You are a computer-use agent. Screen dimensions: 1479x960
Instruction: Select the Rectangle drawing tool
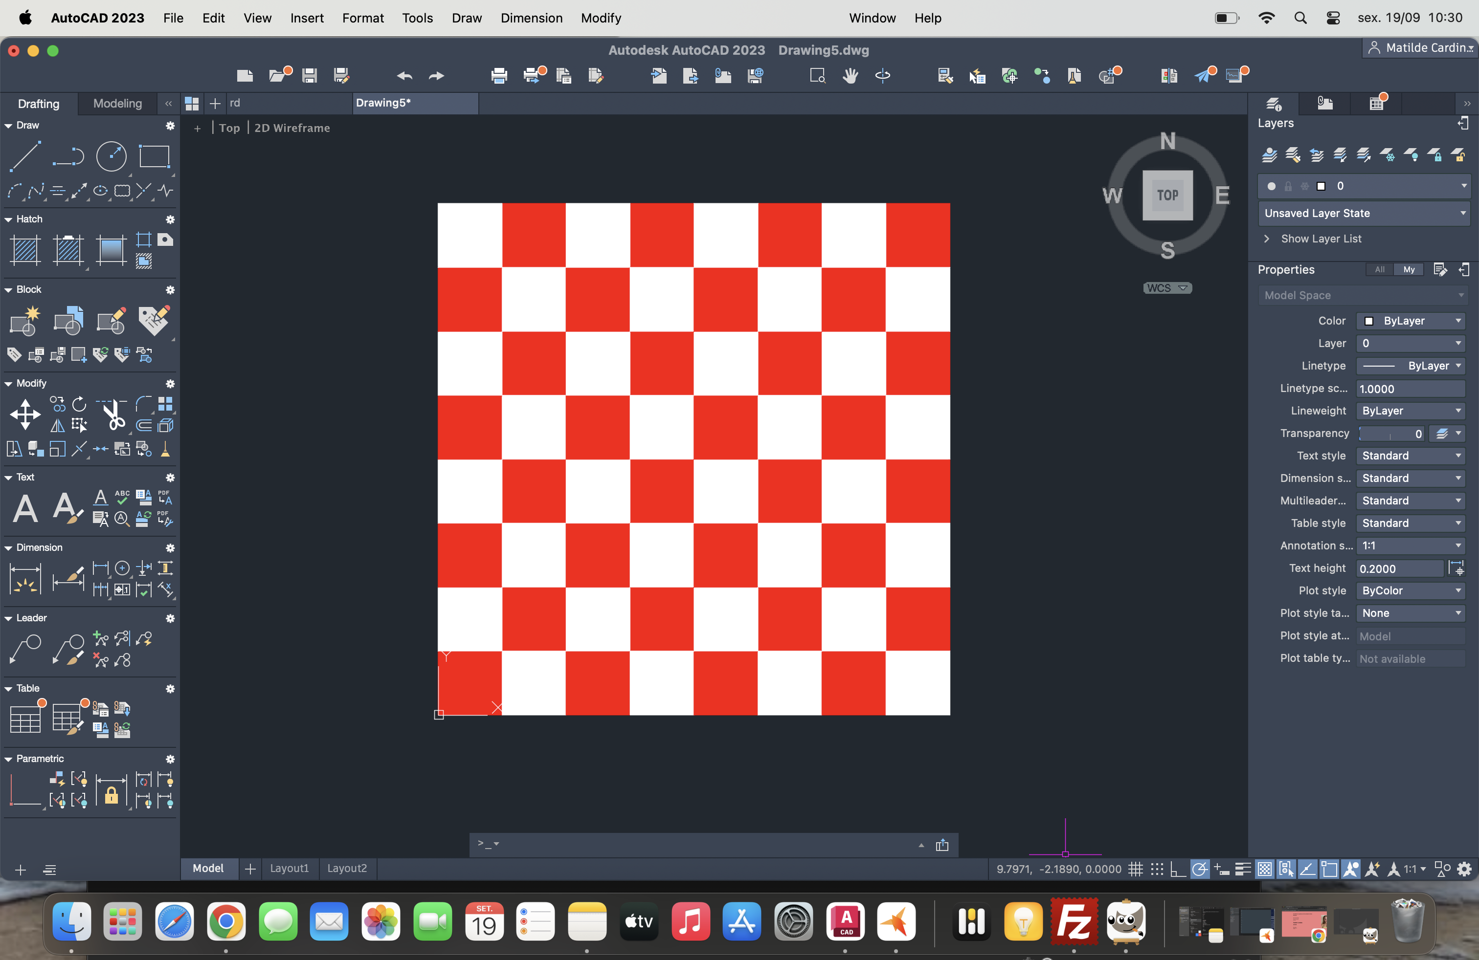coord(154,156)
